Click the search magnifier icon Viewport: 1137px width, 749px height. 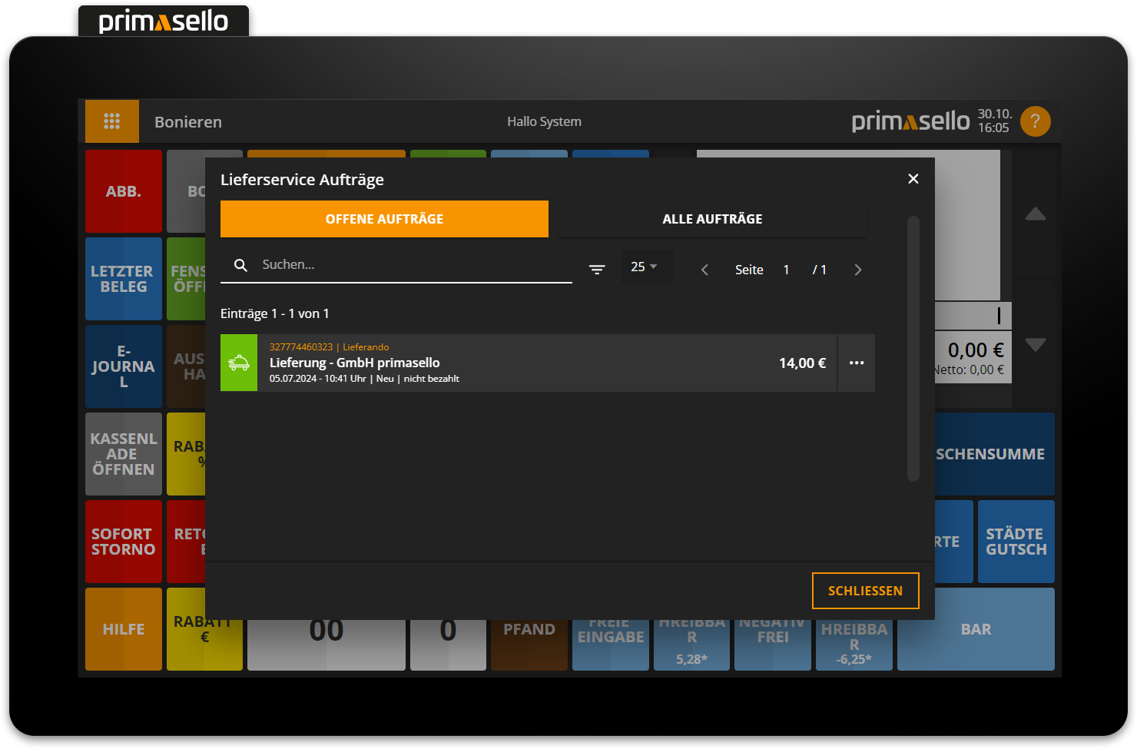(x=240, y=265)
